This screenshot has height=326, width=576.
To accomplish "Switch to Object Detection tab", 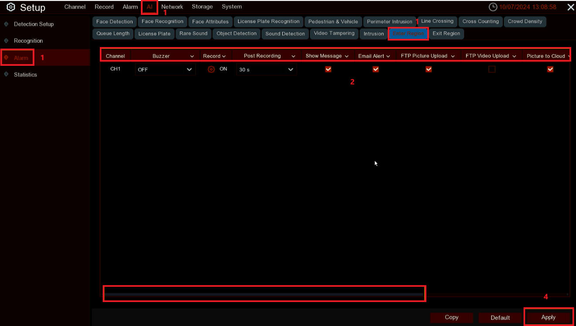I will (236, 34).
